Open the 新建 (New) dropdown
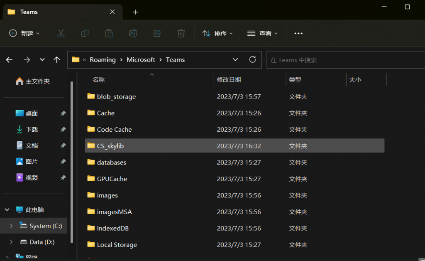 click(24, 33)
